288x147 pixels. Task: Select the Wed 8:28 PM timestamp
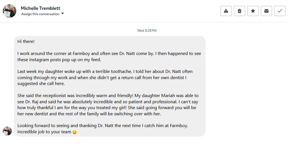(x=147, y=31)
